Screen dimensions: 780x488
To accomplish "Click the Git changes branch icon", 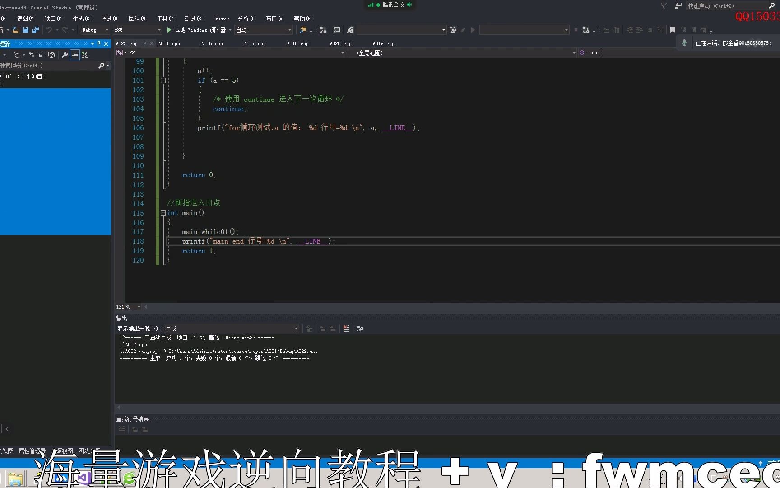I will pyautogui.click(x=323, y=30).
